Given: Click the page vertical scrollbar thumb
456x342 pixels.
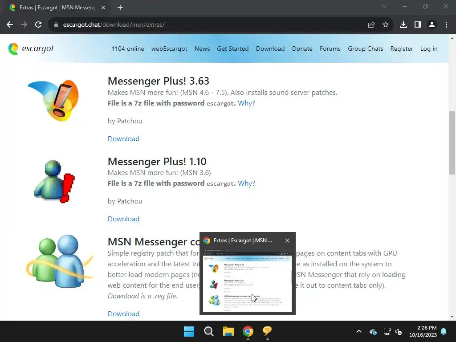Looking at the screenshot, I should (452, 142).
